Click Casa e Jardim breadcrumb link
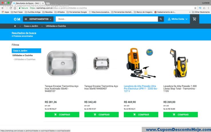Viewport: 211px width, 132px height. point(31,26)
